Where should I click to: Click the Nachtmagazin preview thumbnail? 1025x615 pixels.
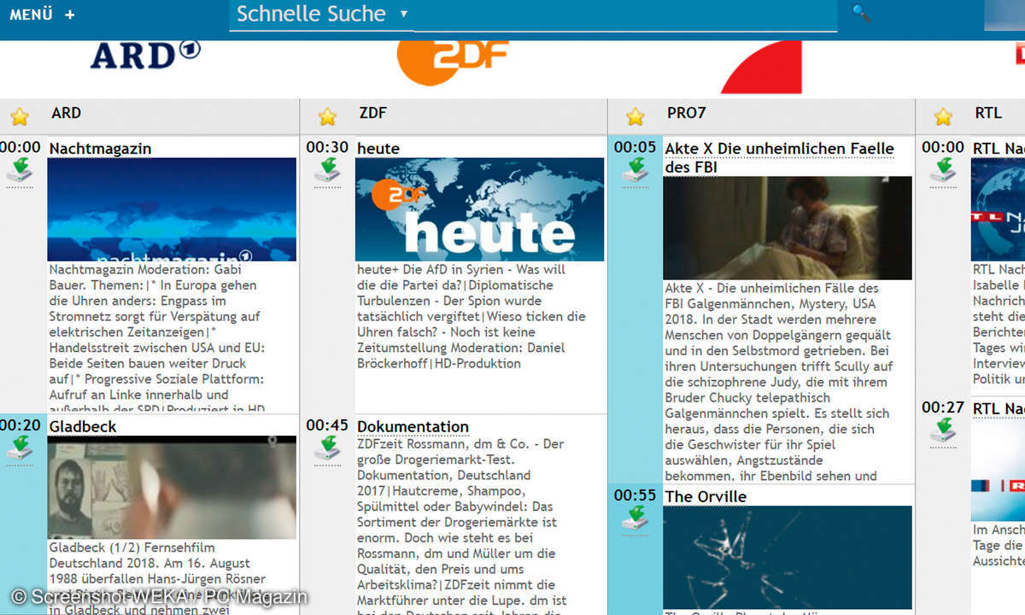(172, 209)
